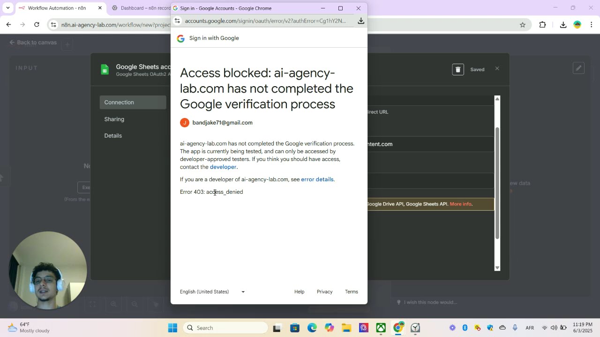
Task: Click the bandjake71@gmail.com account avatar
Action: tap(185, 123)
